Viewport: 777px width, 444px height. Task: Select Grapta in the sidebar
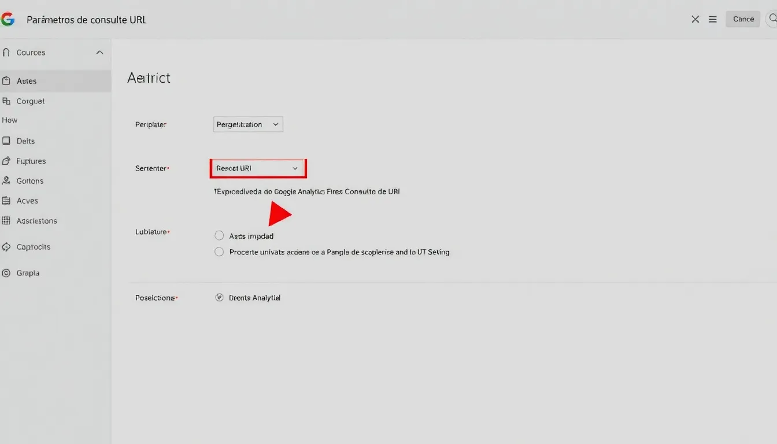point(28,273)
